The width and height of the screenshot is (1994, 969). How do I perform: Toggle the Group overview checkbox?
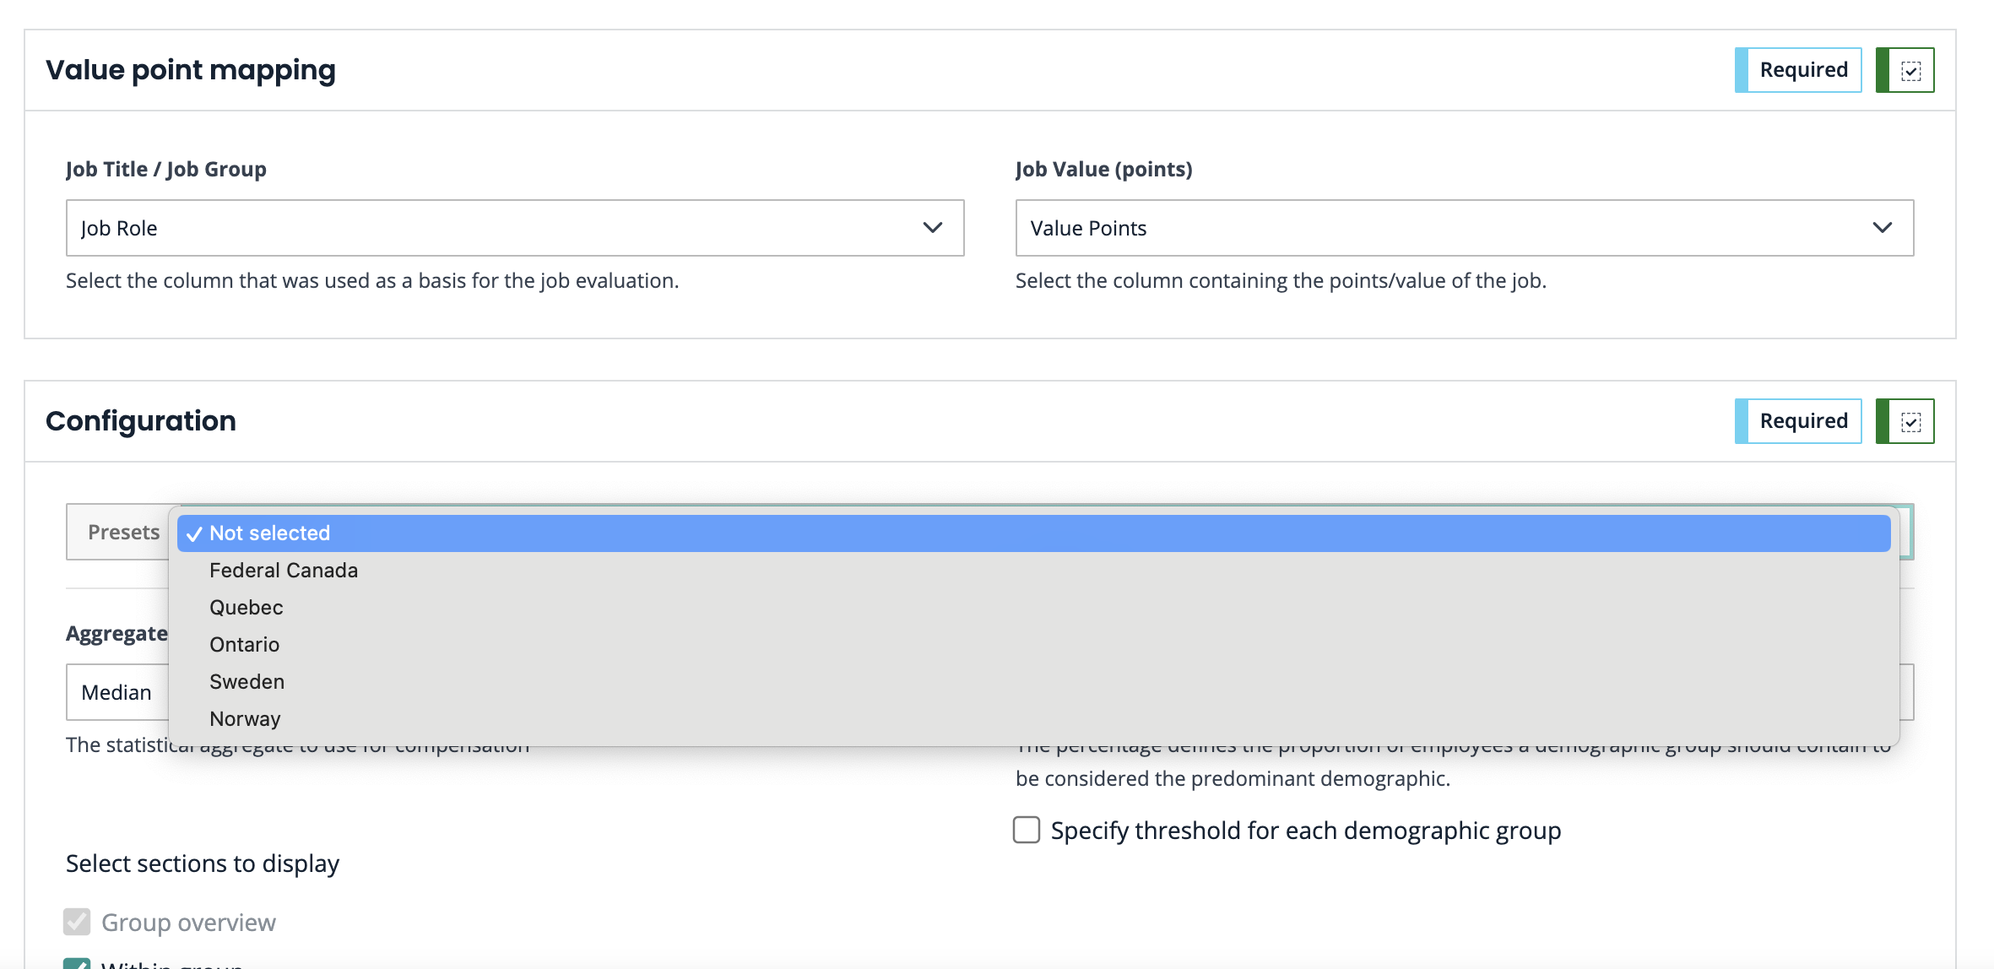pos(77,922)
